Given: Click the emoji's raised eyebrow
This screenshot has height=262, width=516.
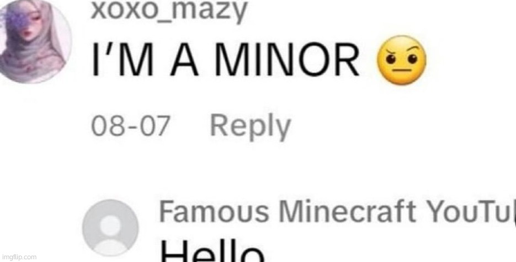Looking at the screenshot, I should 414,49.
